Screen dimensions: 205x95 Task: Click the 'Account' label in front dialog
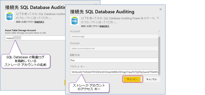[75, 31]
